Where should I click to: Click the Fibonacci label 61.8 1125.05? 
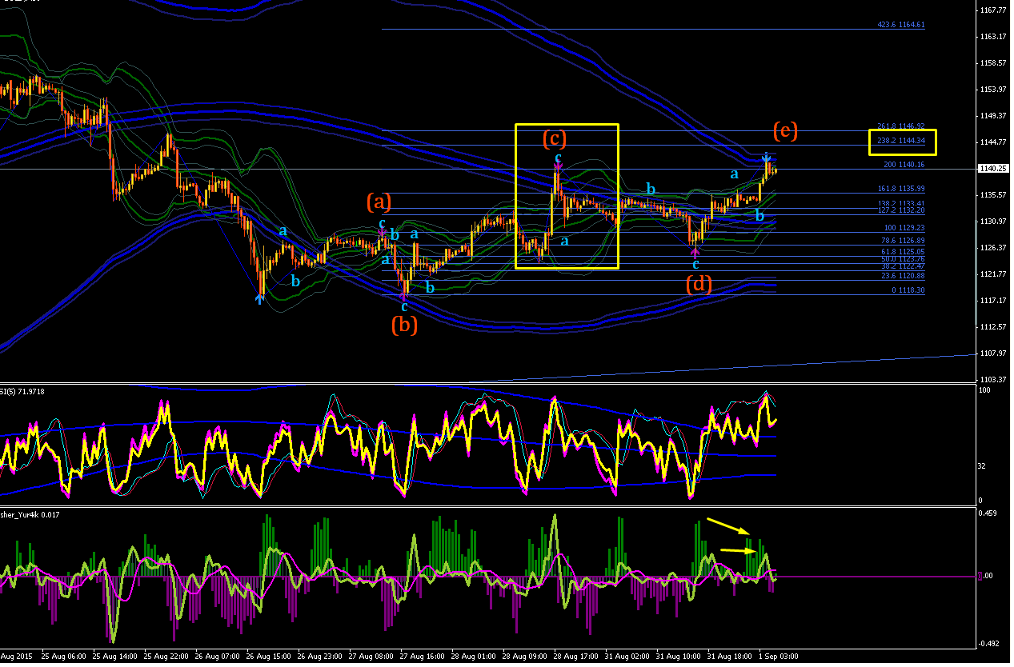click(903, 251)
